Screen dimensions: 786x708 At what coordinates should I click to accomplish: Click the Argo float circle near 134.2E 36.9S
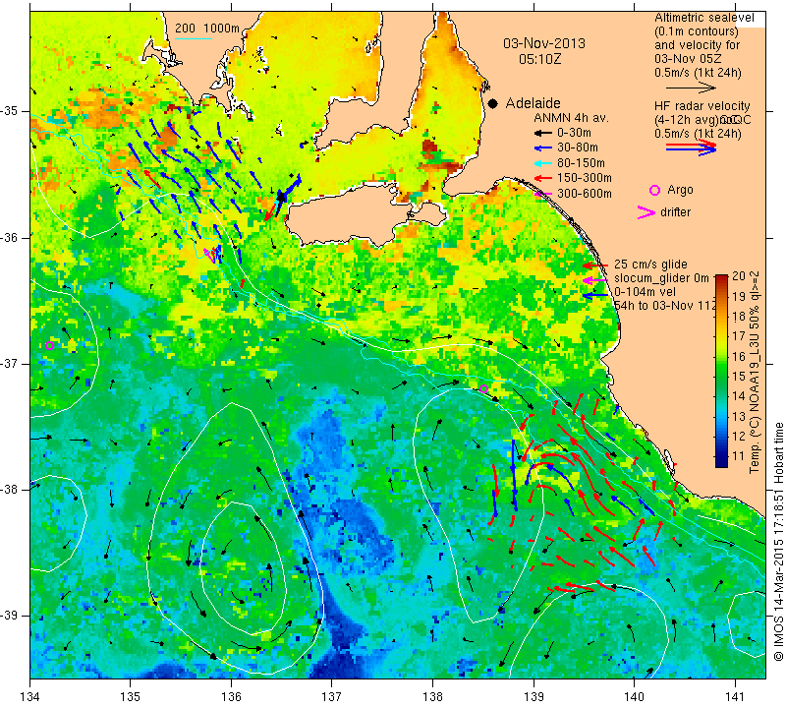(x=49, y=345)
